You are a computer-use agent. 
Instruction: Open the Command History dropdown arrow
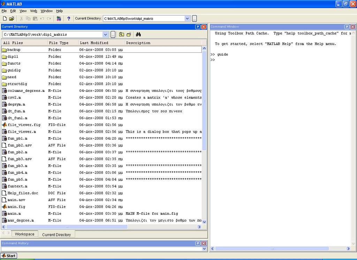pyautogui.click(x=204, y=249)
